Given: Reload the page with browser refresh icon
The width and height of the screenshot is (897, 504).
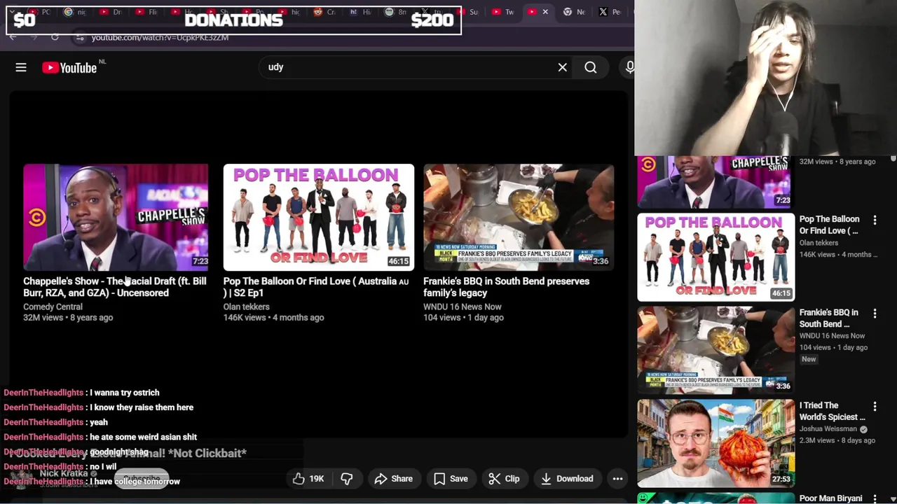Looking at the screenshot, I should point(55,37).
